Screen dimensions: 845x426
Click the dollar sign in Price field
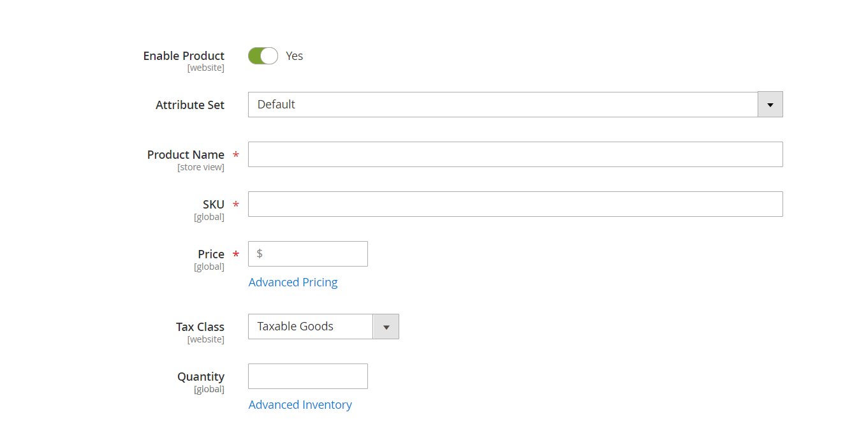coord(260,254)
